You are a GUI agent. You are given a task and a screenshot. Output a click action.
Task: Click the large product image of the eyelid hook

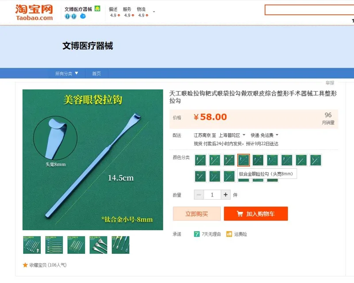tap(93, 160)
